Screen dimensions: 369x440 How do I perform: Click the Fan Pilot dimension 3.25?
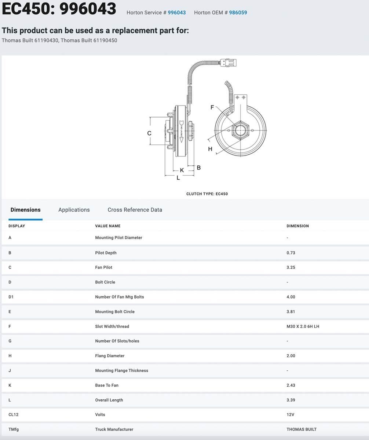(x=291, y=268)
